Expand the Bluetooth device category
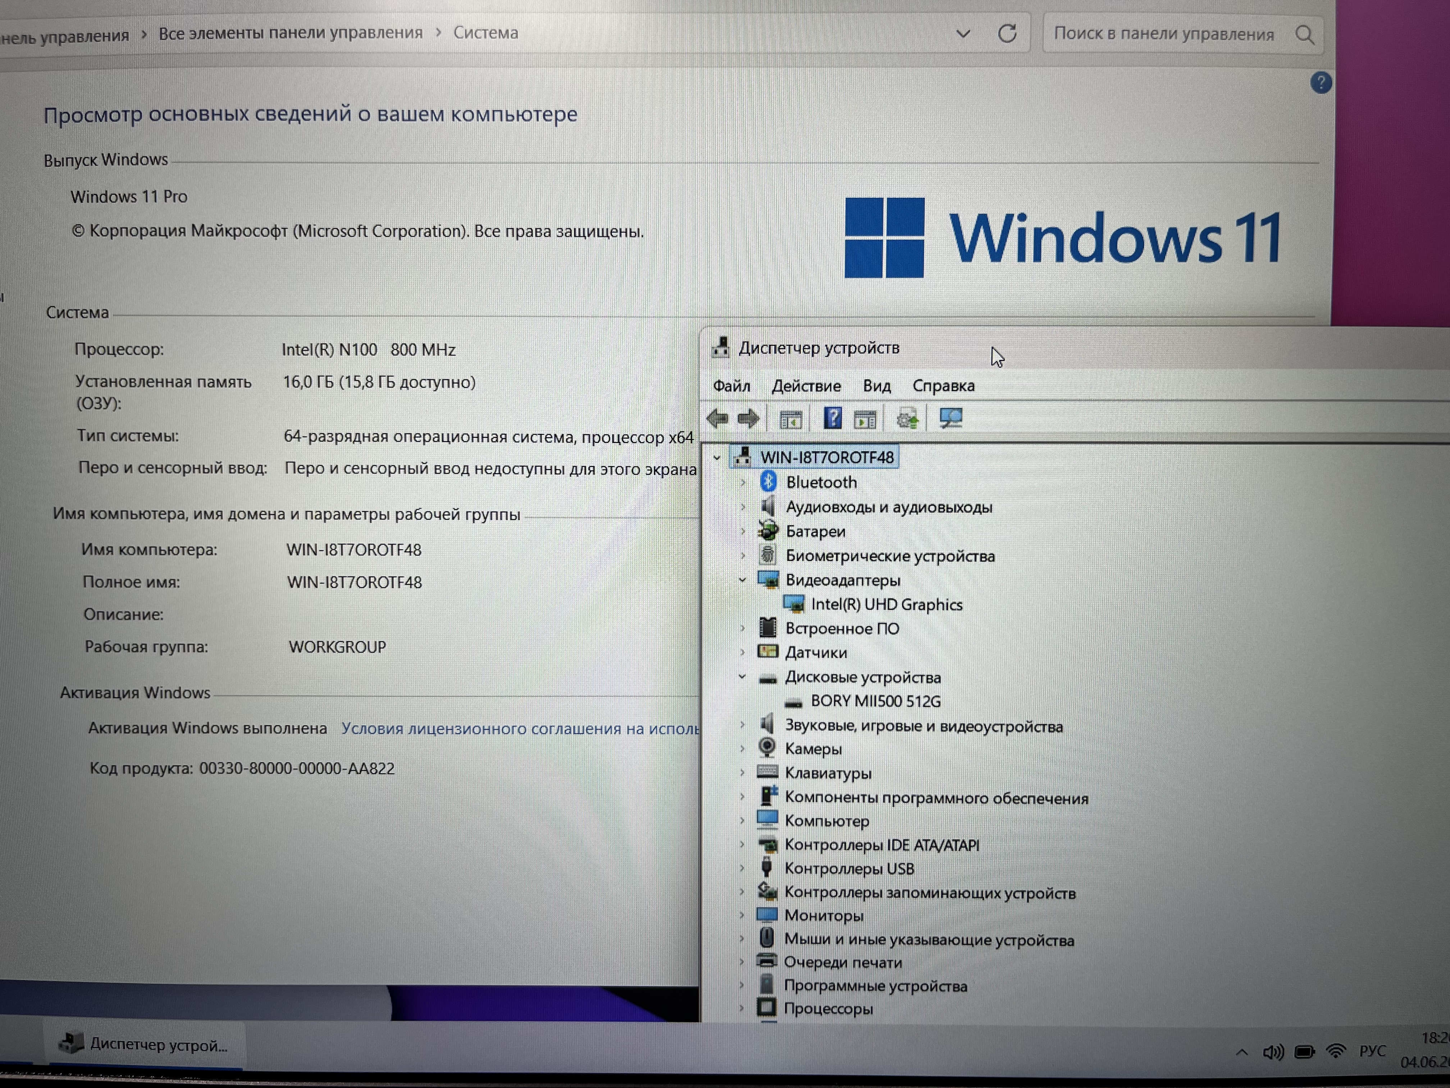 pyautogui.click(x=743, y=483)
